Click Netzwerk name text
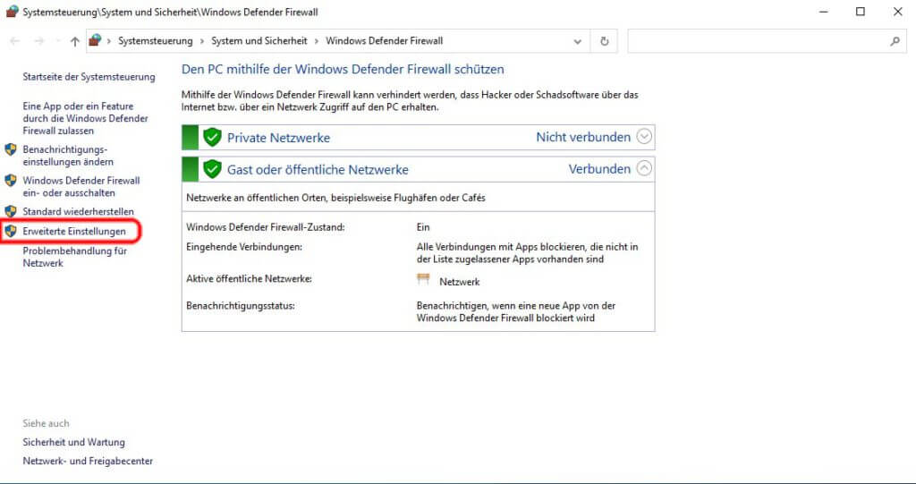916x484 pixels. tap(459, 282)
